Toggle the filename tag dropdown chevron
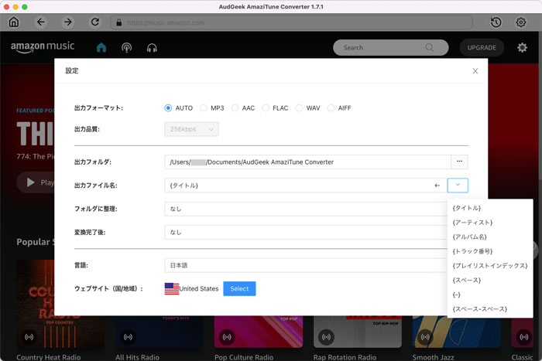Viewport: 542px width, 361px height. click(458, 186)
